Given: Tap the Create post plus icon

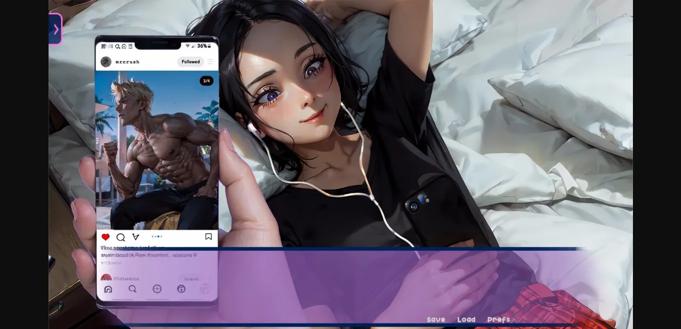Looking at the screenshot, I should (x=157, y=288).
